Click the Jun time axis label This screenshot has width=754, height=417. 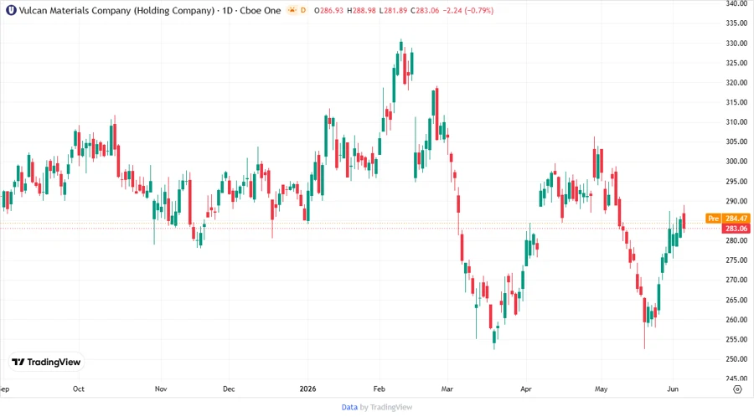[673, 389]
